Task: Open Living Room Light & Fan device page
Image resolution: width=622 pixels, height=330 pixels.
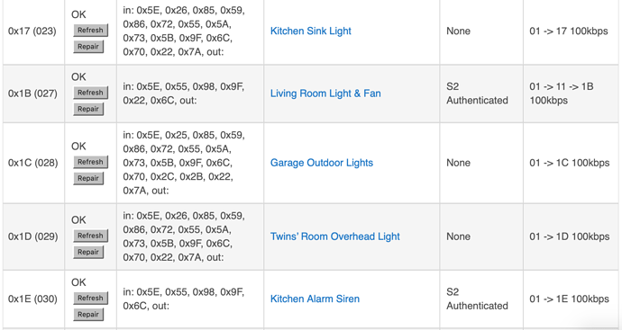Action: (x=325, y=94)
